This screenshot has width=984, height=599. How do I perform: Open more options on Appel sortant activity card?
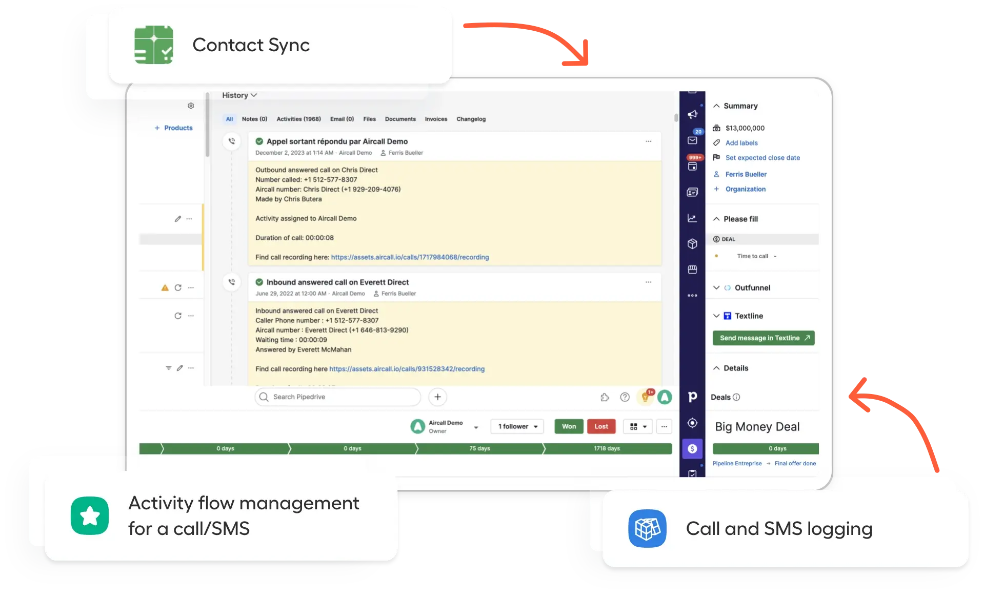tap(648, 141)
